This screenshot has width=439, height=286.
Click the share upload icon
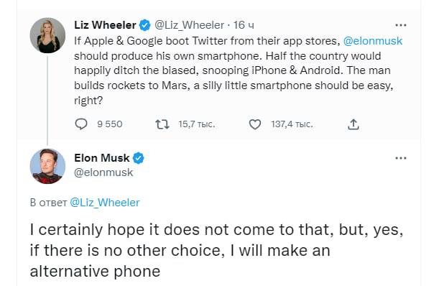tap(353, 124)
